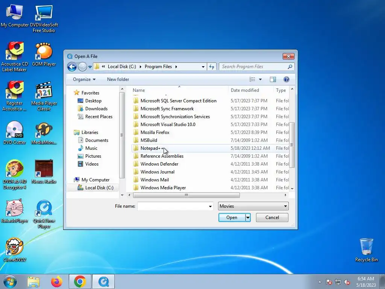Click Local Disk (C:) breadcrumb in address bar
This screenshot has height=289, width=385.
click(122, 67)
